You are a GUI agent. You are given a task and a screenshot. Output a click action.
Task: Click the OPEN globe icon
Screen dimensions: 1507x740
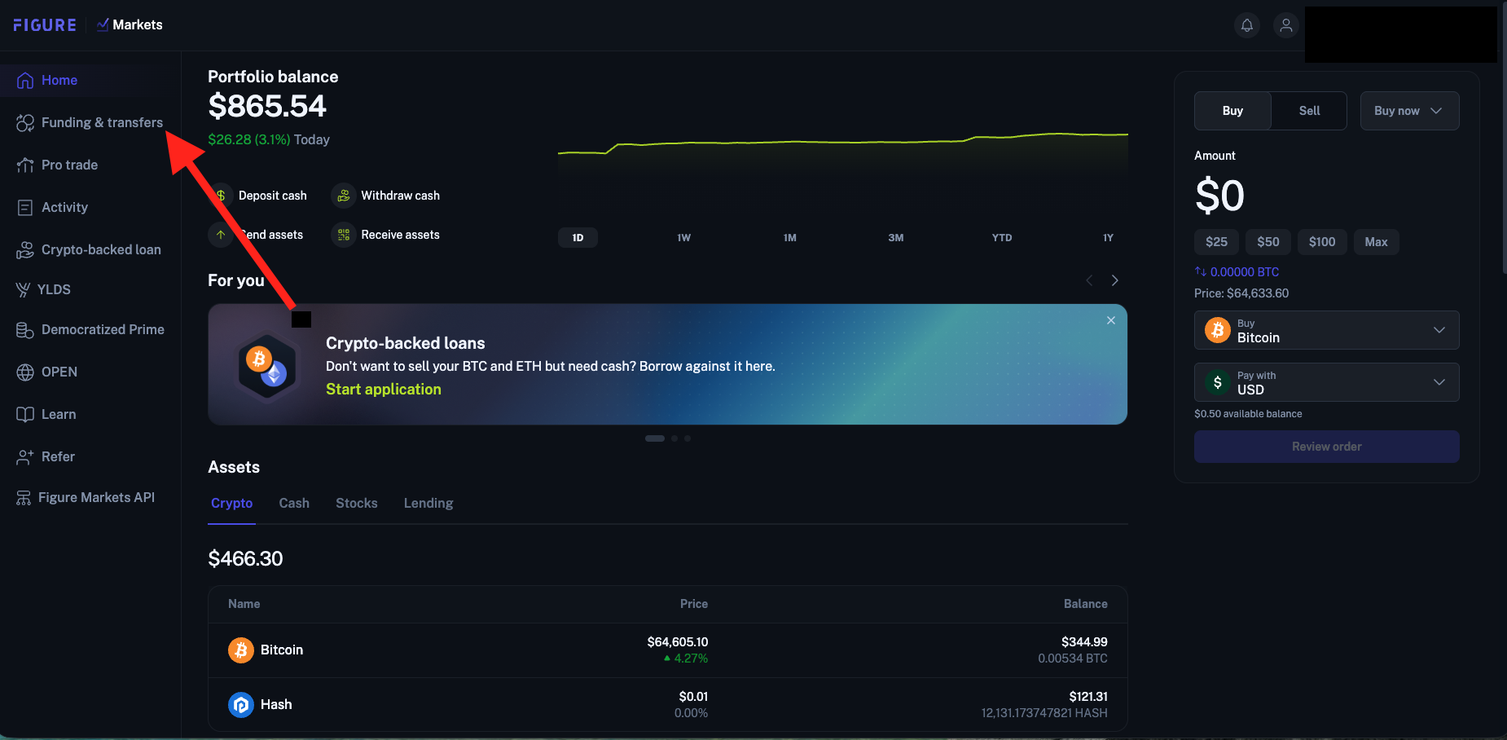tap(25, 372)
